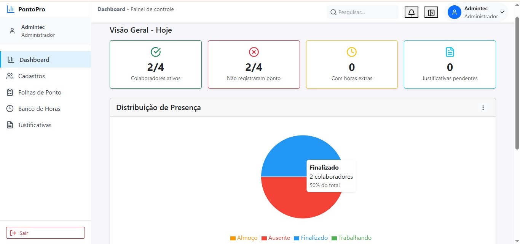Open the Banco de Horas section
This screenshot has height=244, width=520.
click(x=39, y=109)
